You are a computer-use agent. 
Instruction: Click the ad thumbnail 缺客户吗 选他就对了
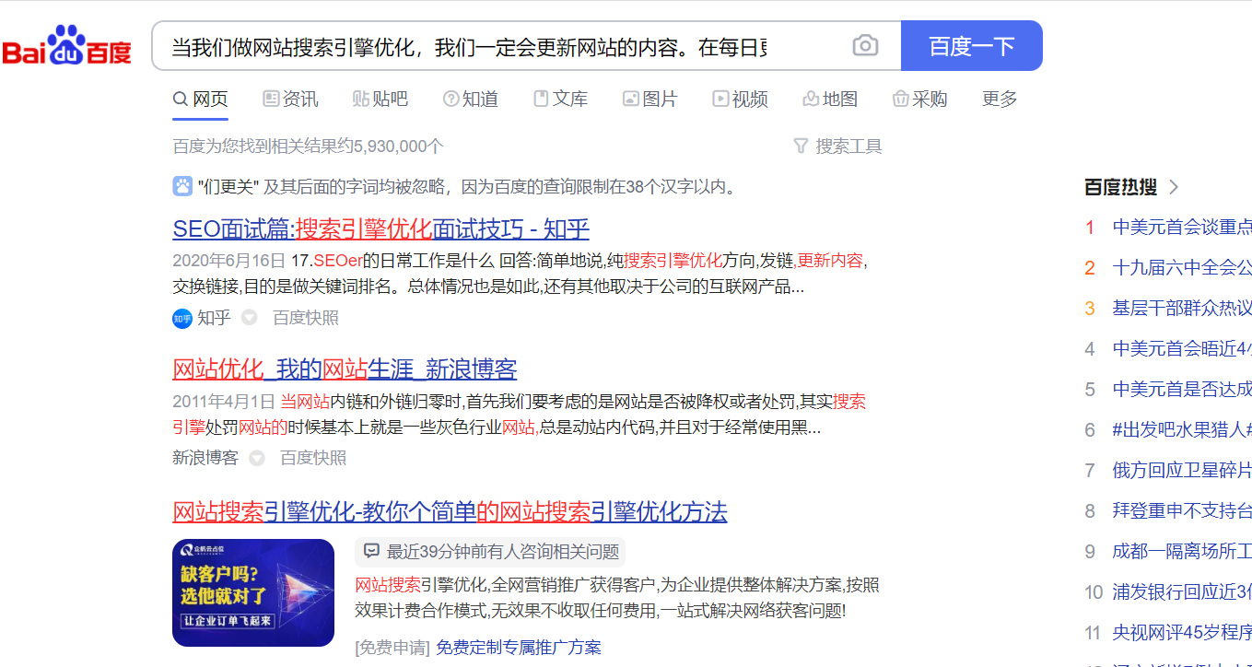pyautogui.click(x=253, y=592)
